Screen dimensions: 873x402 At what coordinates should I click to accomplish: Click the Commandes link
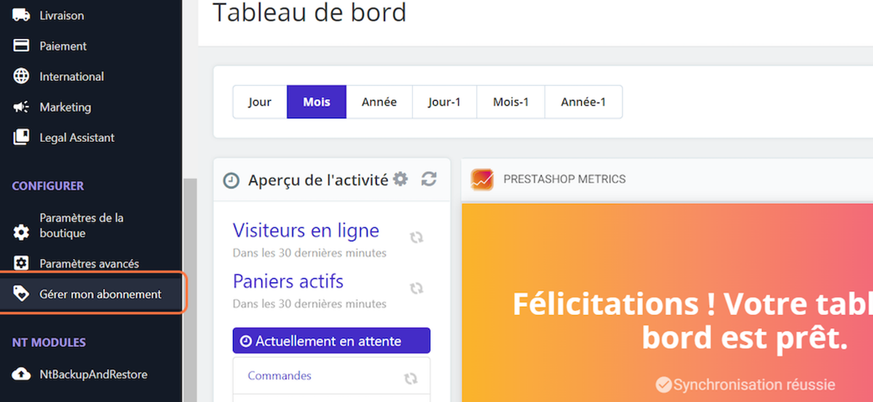(279, 375)
